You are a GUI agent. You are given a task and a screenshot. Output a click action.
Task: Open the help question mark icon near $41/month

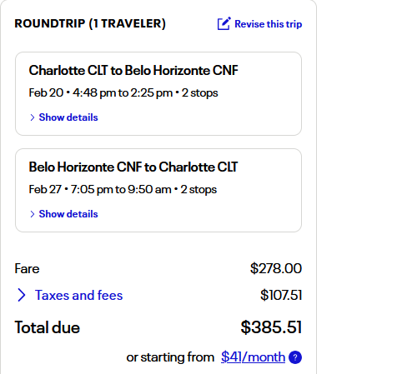tap(295, 357)
